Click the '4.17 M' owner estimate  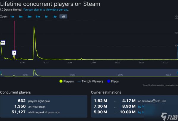click(x=129, y=101)
